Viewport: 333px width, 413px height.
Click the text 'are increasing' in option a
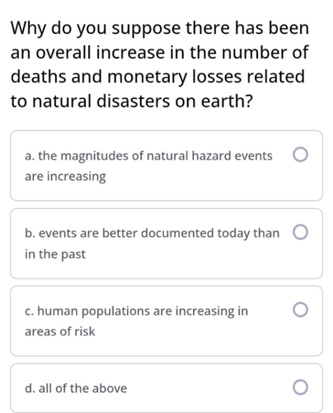pos(65,177)
